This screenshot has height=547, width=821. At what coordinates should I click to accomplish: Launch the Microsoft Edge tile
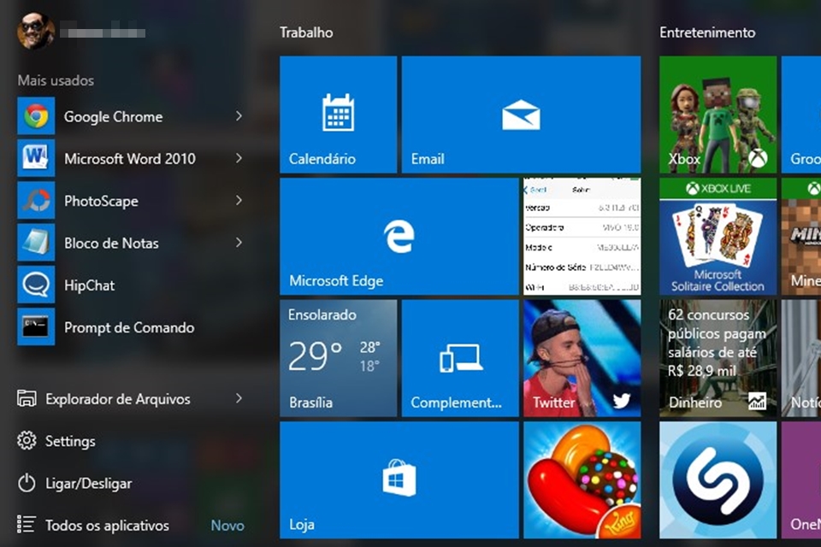[399, 237]
